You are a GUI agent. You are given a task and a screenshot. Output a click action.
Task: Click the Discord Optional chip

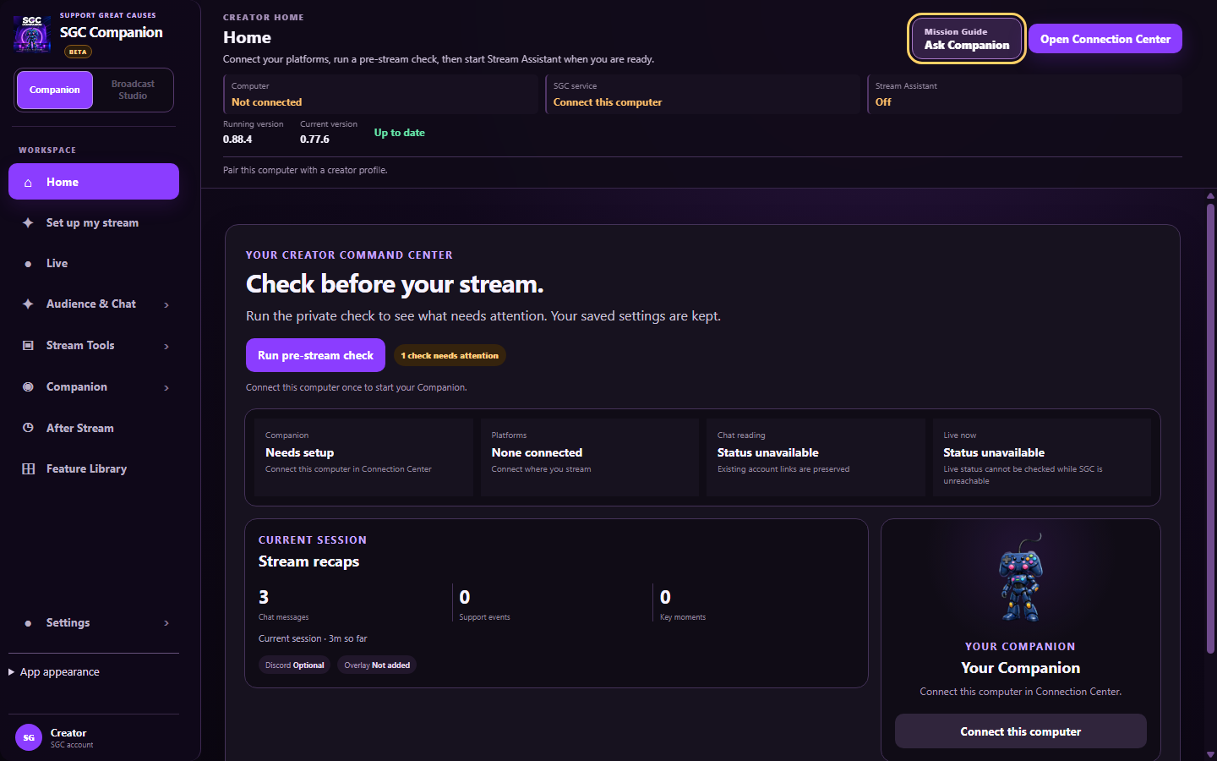pos(294,665)
